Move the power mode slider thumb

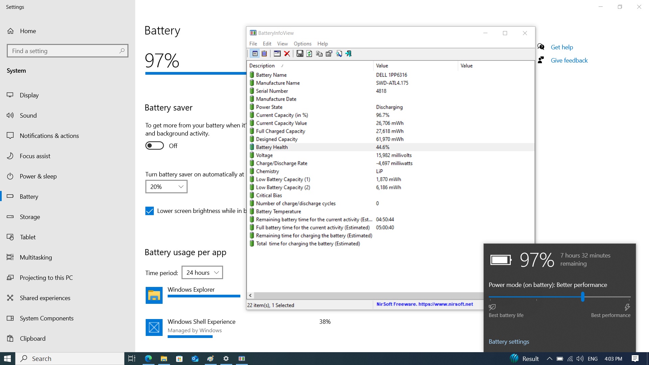[583, 297]
